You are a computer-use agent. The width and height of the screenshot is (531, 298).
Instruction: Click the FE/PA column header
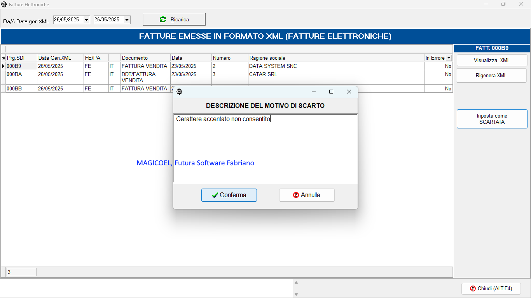click(x=96, y=58)
